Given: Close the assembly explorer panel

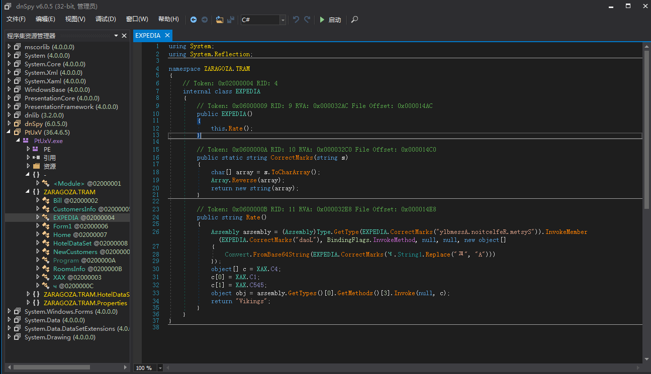Looking at the screenshot, I should point(124,36).
